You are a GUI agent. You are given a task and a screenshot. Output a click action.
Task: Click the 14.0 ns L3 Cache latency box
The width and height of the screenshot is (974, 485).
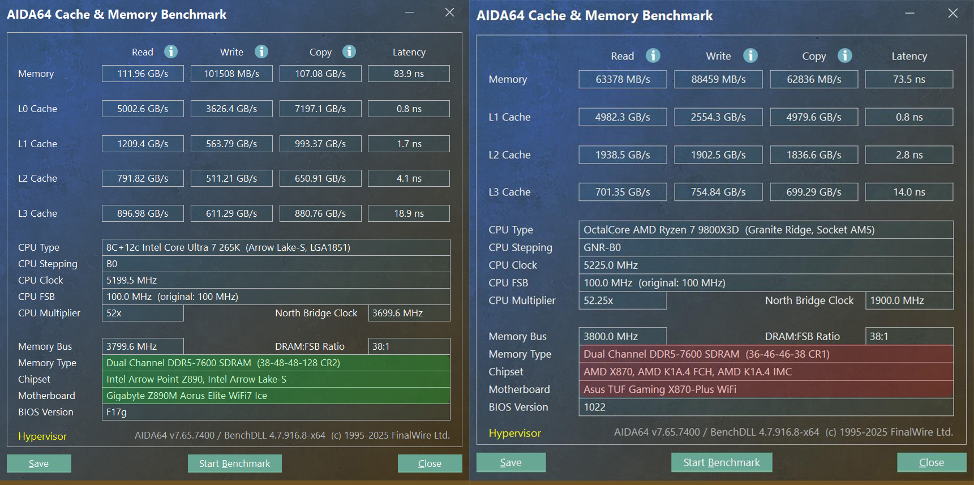[909, 192]
